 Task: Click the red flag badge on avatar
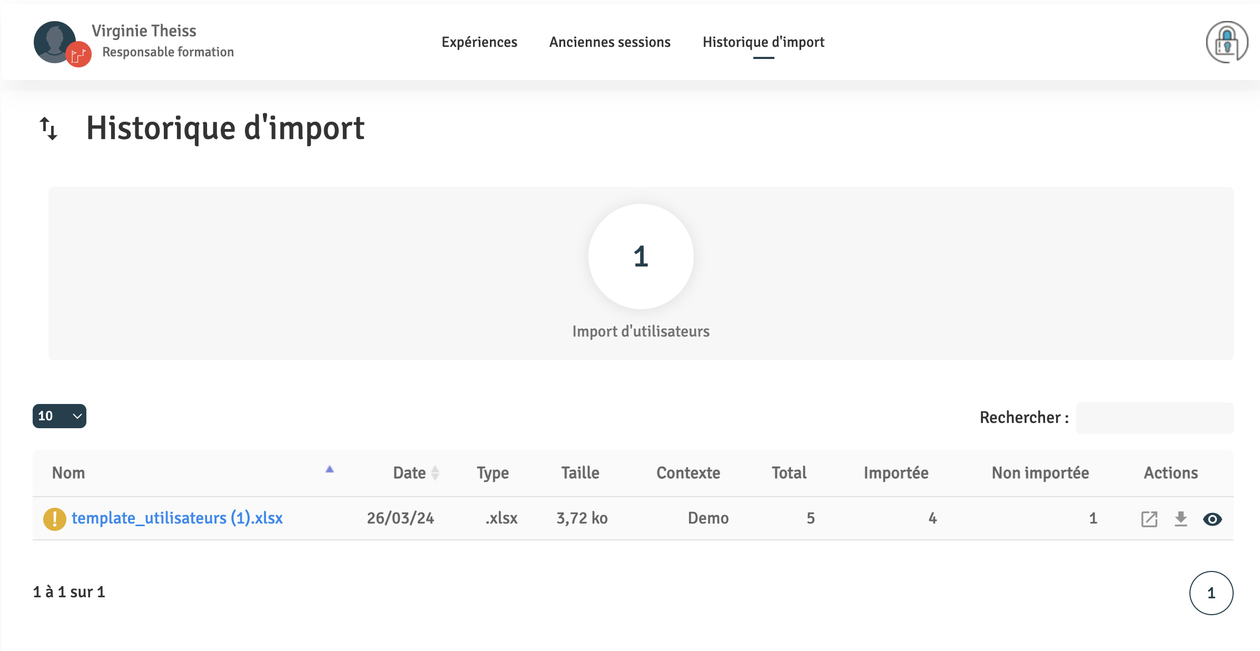[x=78, y=54]
